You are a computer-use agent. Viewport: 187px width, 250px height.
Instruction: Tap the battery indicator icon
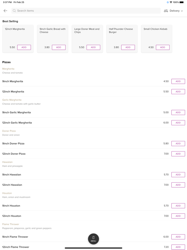pyautogui.click(x=182, y=2)
